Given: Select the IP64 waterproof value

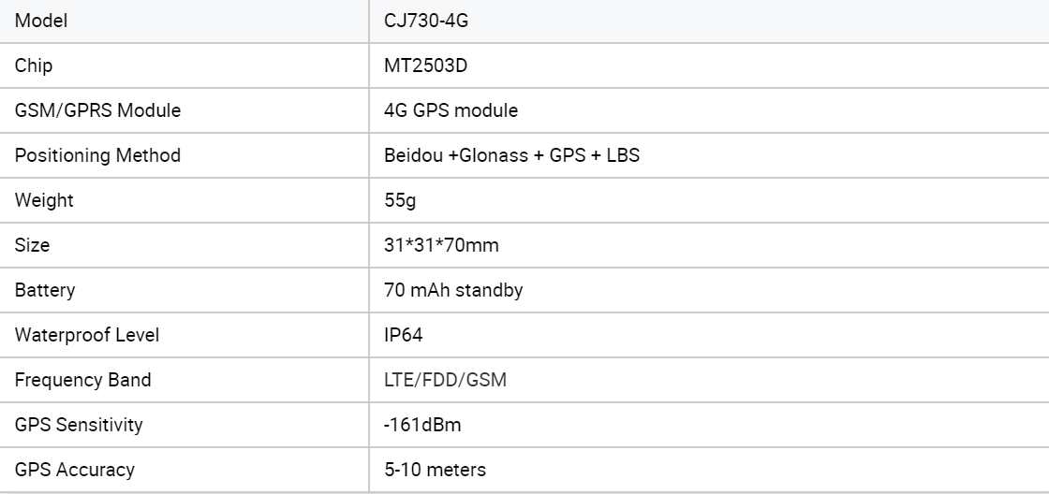Looking at the screenshot, I should click(404, 335).
